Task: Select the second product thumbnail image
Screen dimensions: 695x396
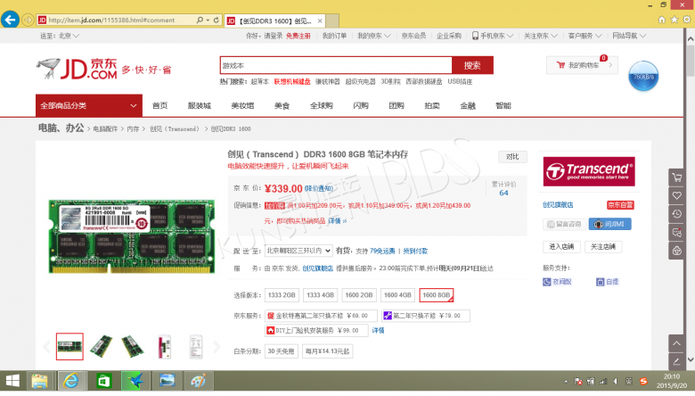Action: (102, 346)
